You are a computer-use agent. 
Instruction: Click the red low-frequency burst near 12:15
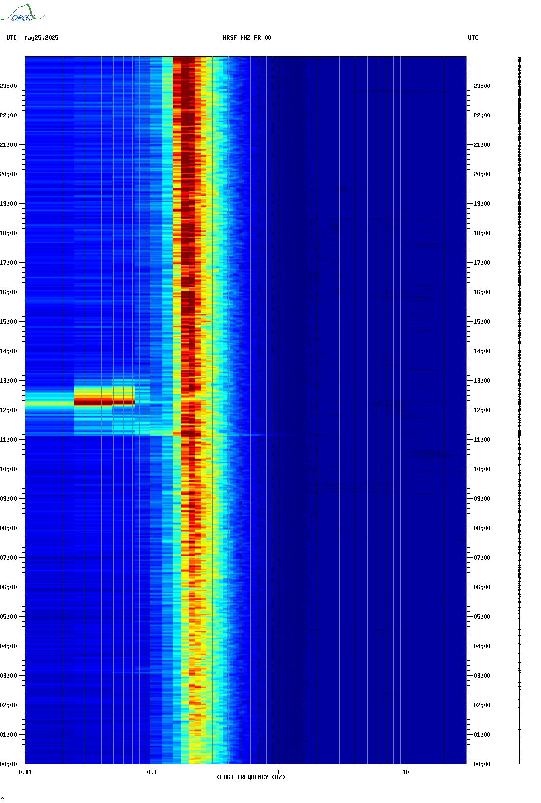(x=104, y=402)
